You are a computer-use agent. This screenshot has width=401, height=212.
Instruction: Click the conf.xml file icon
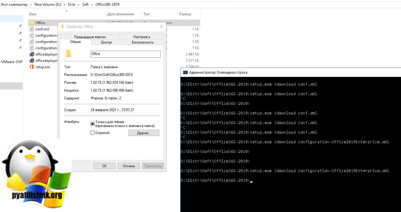pos(32,29)
